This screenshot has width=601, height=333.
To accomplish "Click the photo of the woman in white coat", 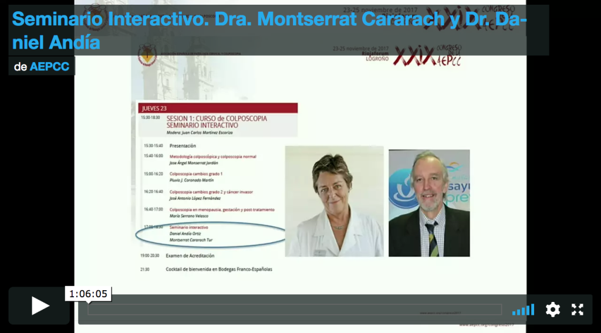I will [x=334, y=201].
